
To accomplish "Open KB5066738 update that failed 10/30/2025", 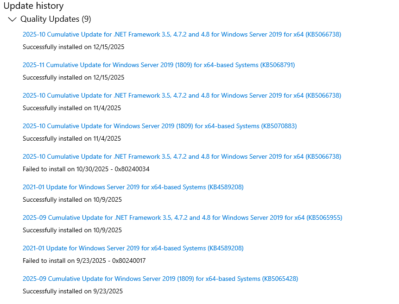I will click(182, 156).
